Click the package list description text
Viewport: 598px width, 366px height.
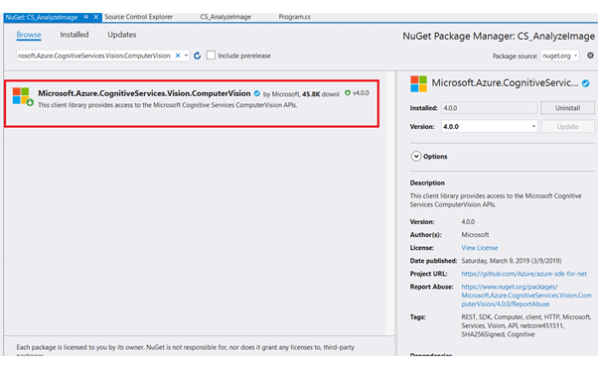168,105
